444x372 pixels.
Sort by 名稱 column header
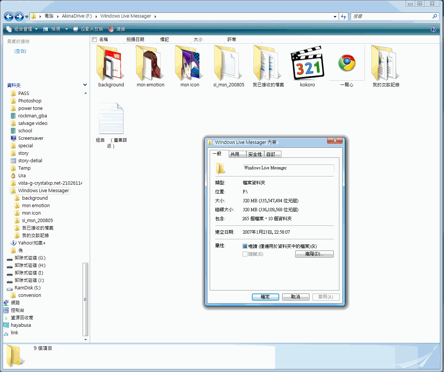(x=104, y=39)
